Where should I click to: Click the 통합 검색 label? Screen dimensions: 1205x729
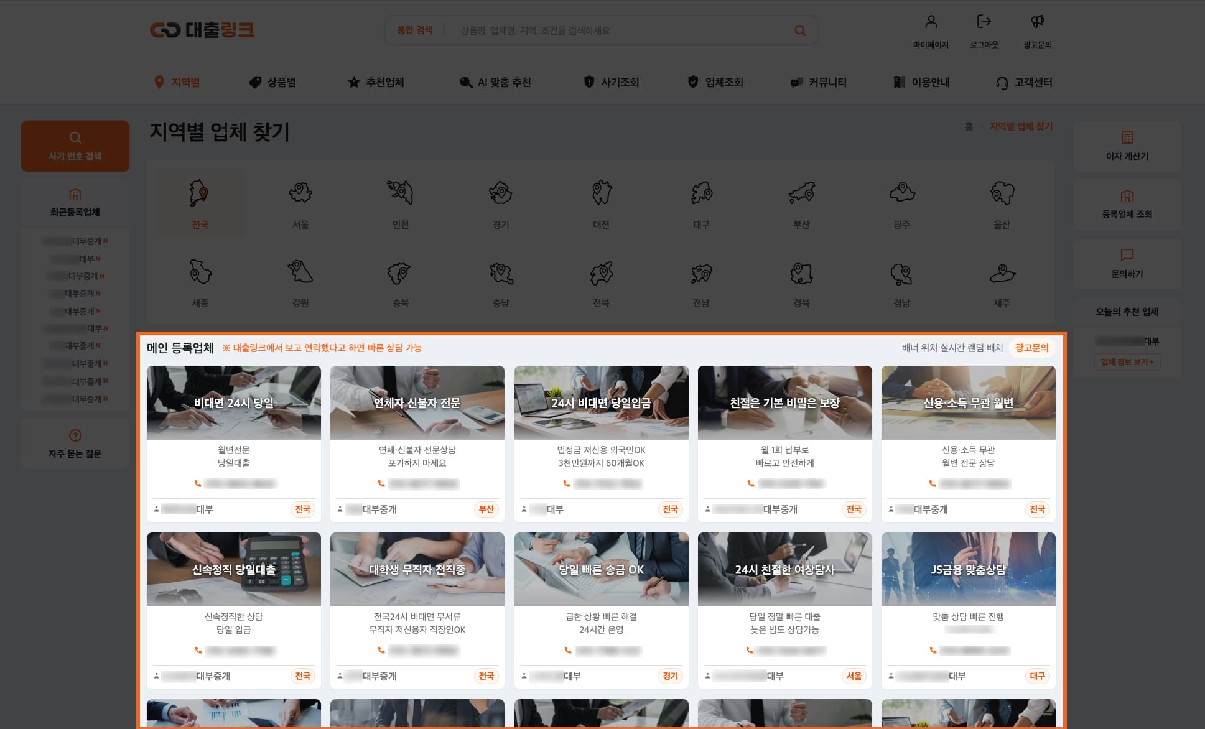click(415, 30)
